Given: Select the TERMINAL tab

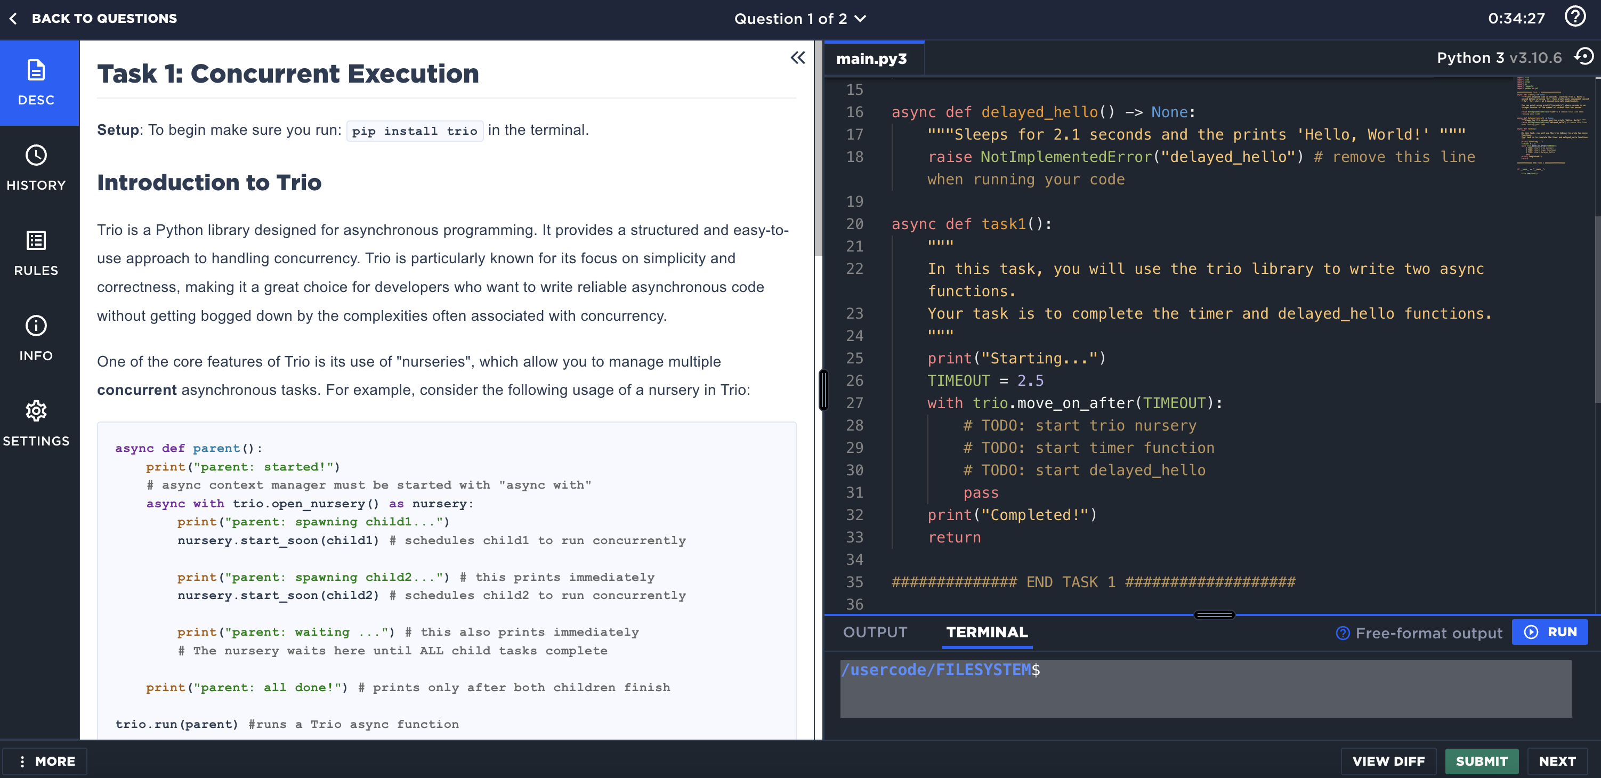Looking at the screenshot, I should tap(987, 633).
